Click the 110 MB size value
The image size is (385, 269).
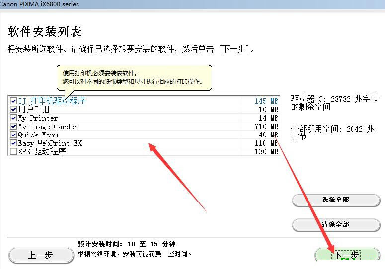(x=266, y=143)
